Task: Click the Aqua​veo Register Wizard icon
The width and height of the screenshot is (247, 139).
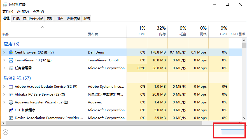Action: 11,102
